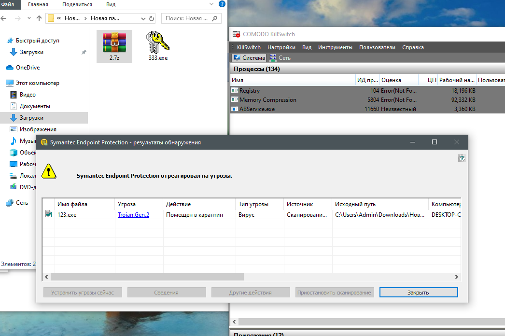Click the DVD drive icon in sidebar

point(13,187)
